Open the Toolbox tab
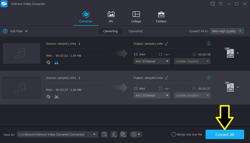The width and height of the screenshot is (250, 143). tap(161, 17)
